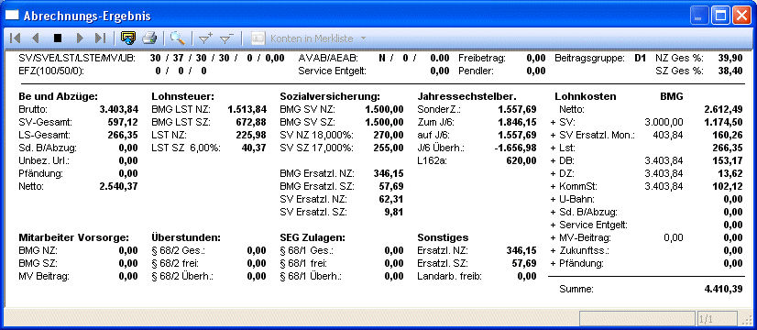Expand Konten in Merkliste dropdown arrow
This screenshot has height=330, width=757.
tap(364, 38)
